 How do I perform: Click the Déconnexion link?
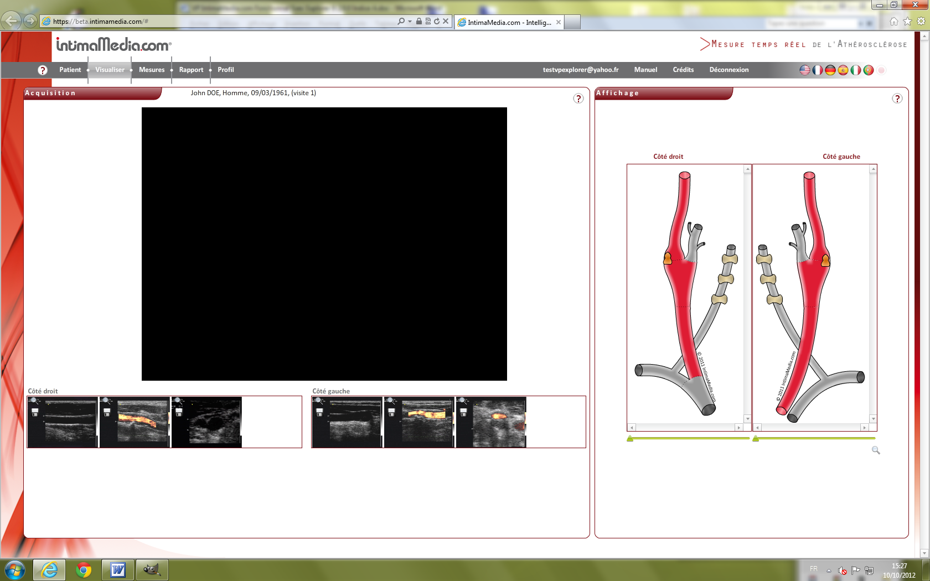point(728,70)
